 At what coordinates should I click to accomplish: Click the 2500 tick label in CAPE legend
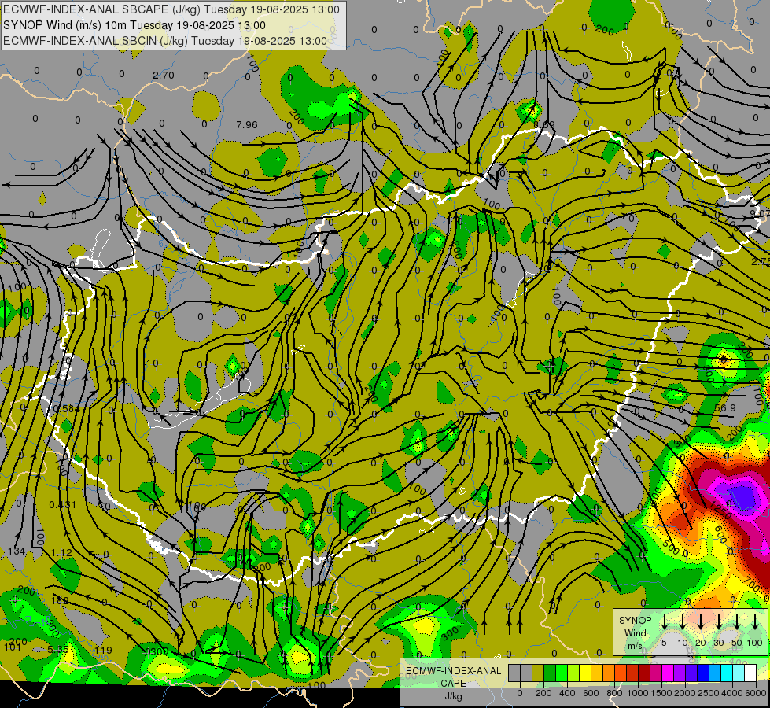709,693
